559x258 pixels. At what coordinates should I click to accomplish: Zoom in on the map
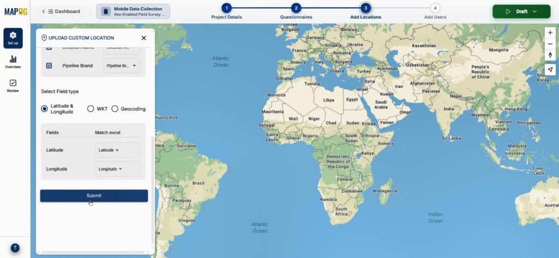click(550, 32)
